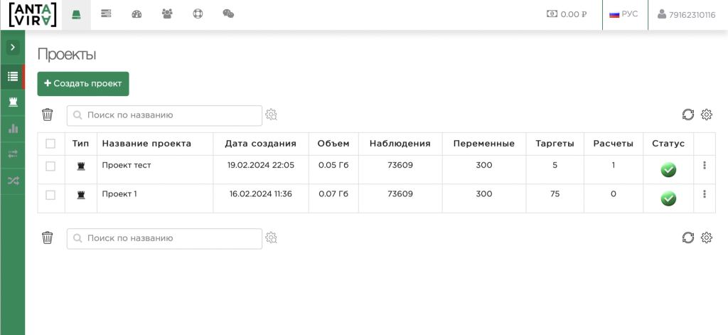Expand the left sidebar with chevron arrow

13,47
